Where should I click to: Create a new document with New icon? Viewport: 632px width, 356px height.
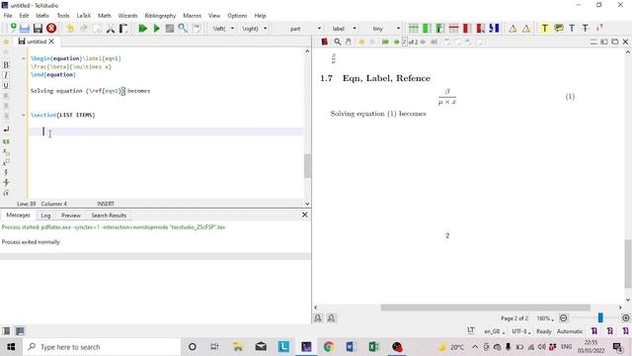13,28
